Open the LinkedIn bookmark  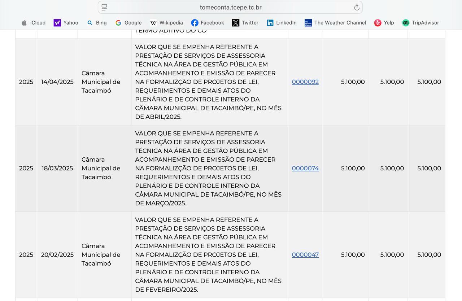coord(282,23)
